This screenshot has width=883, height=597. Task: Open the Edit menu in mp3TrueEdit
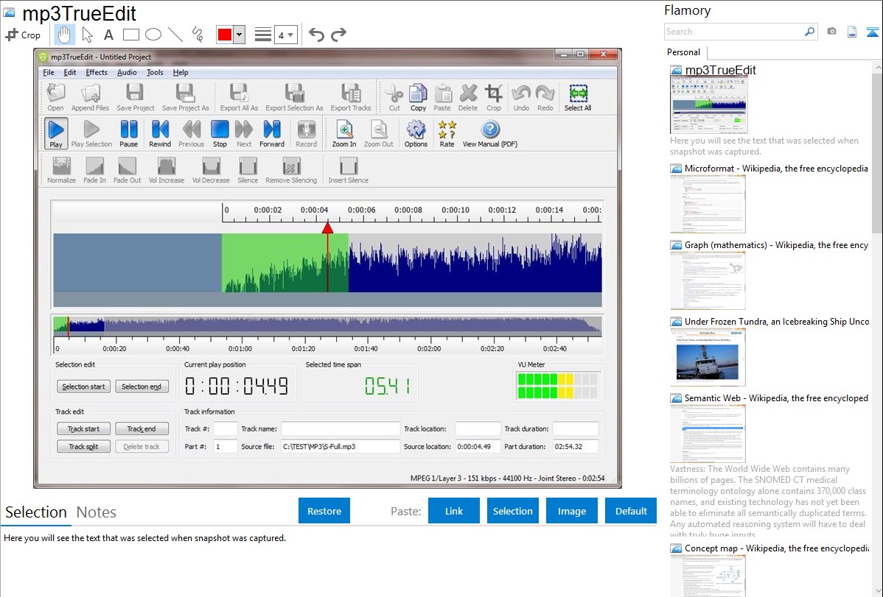click(70, 73)
